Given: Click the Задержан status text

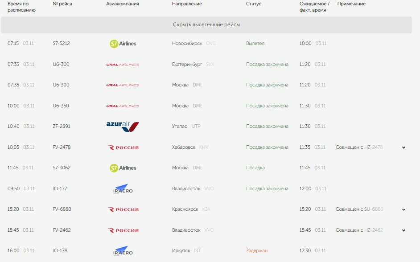Looking at the screenshot, I should pyautogui.click(x=257, y=251).
